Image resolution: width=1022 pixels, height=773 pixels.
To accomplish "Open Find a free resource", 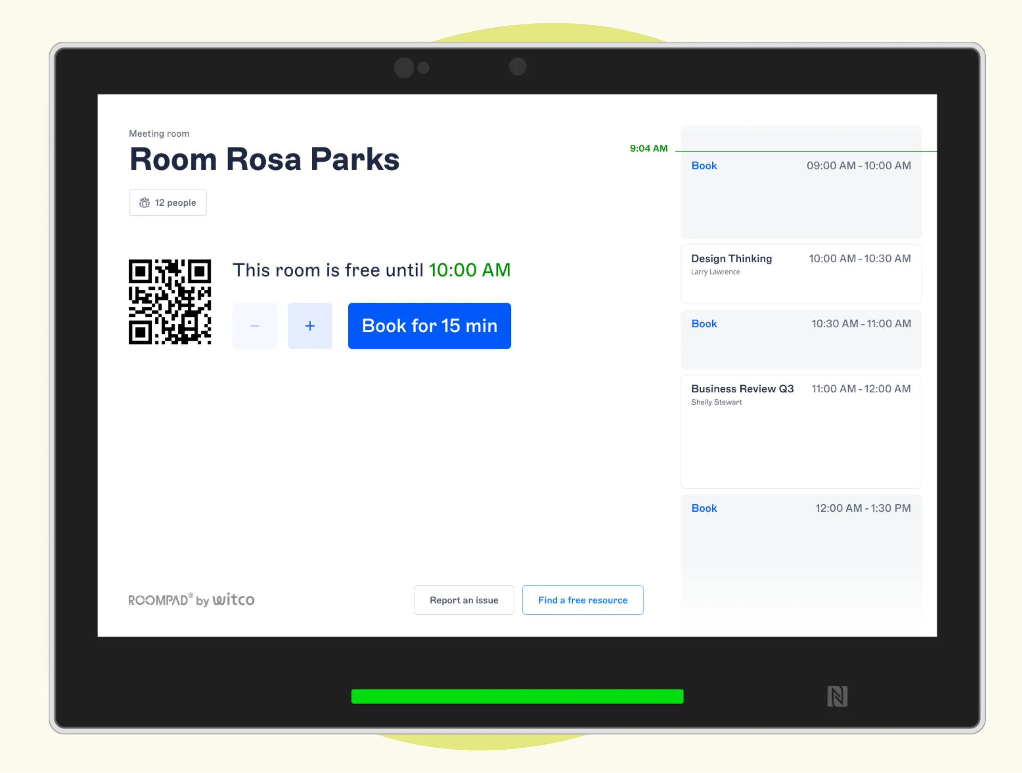I will pos(583,600).
